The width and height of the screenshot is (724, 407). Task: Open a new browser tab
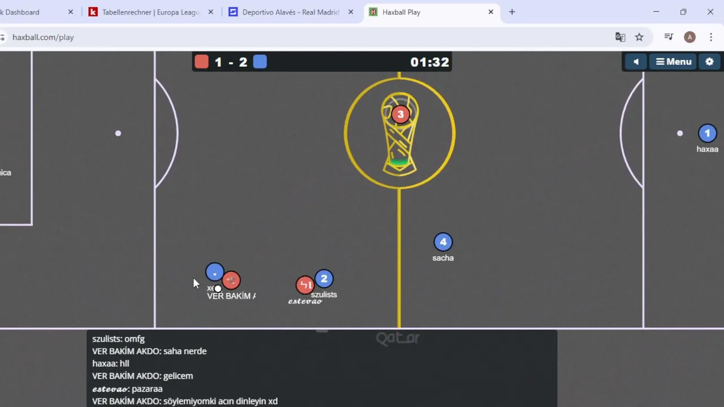[x=512, y=12]
